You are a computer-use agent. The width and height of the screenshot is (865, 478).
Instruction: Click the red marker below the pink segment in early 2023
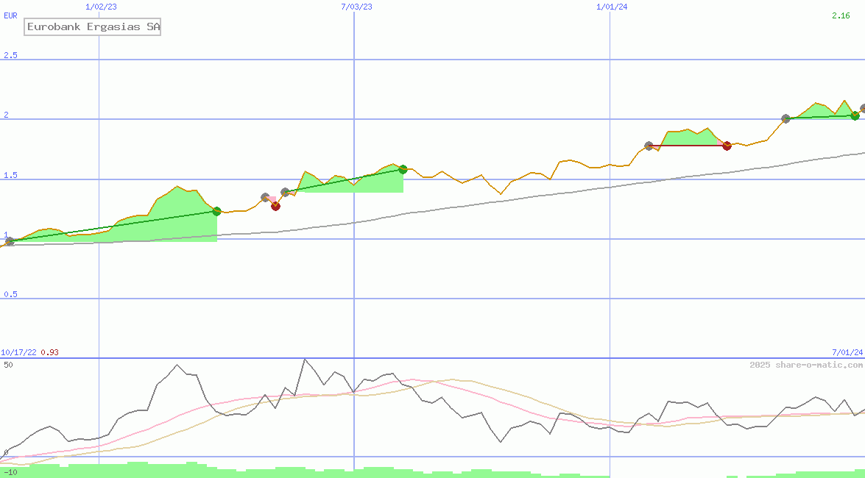(x=275, y=206)
